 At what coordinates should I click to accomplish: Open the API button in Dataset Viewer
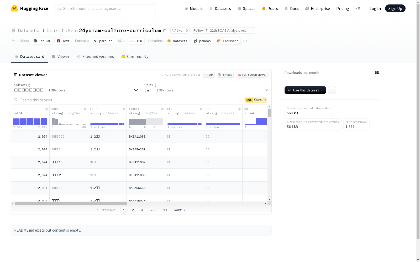(209, 75)
